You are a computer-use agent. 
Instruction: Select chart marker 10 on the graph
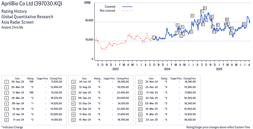pos(199,21)
